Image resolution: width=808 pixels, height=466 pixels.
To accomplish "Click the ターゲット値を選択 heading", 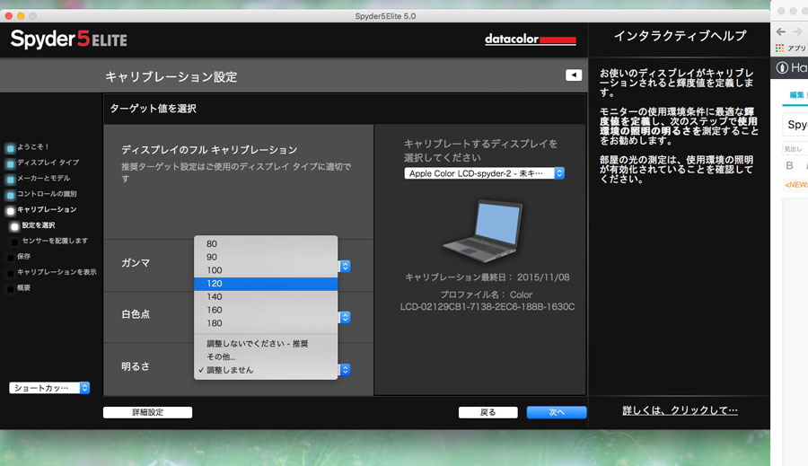I will tap(153, 109).
